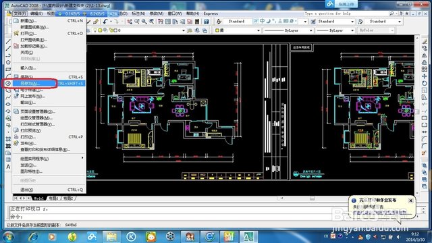Open the 标注(N) Dimension menu

138,13
